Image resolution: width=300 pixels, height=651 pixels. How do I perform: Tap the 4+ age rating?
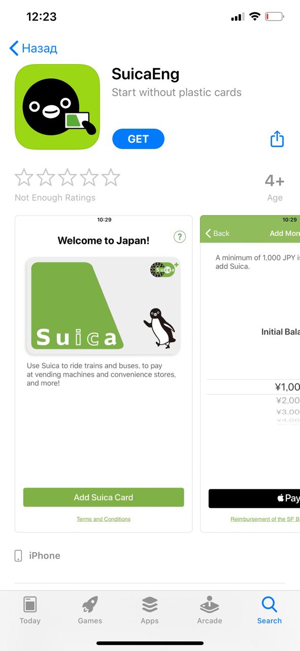pos(275,181)
